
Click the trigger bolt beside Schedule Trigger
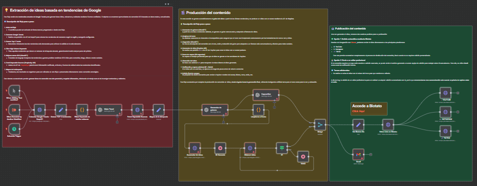[7, 129]
